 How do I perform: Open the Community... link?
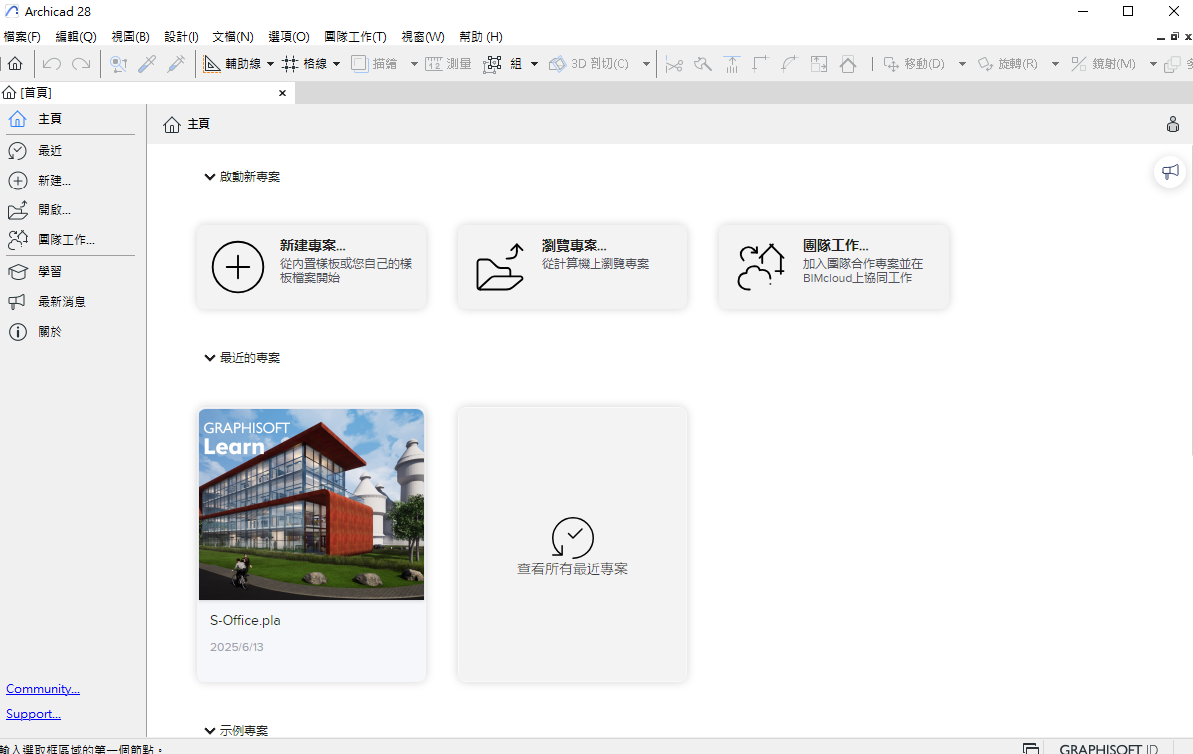click(43, 688)
